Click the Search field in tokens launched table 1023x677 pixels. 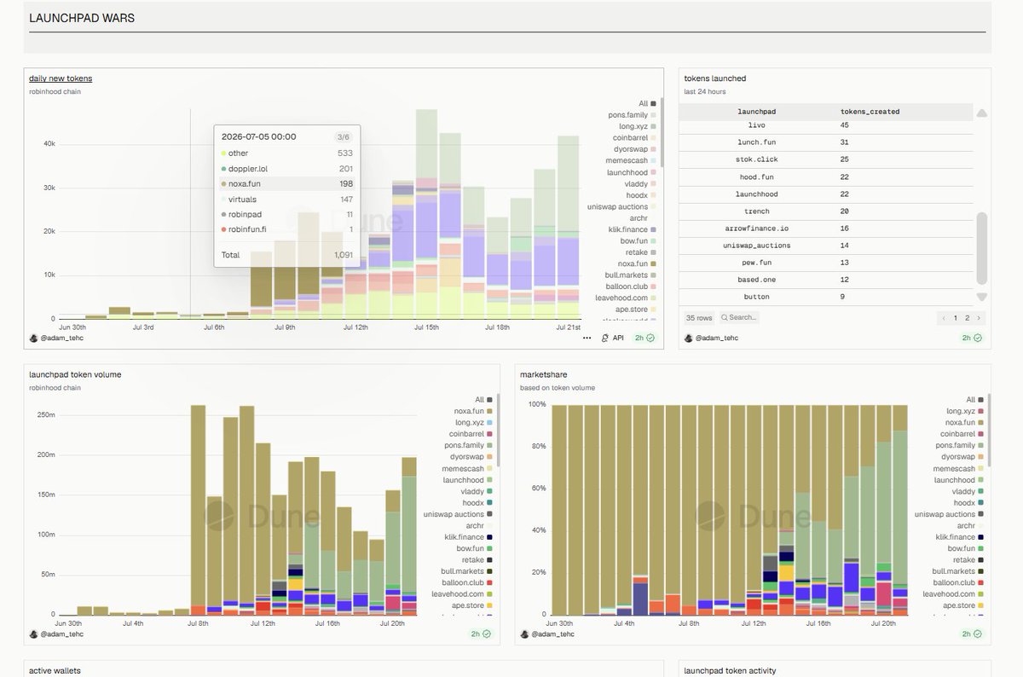coord(739,317)
